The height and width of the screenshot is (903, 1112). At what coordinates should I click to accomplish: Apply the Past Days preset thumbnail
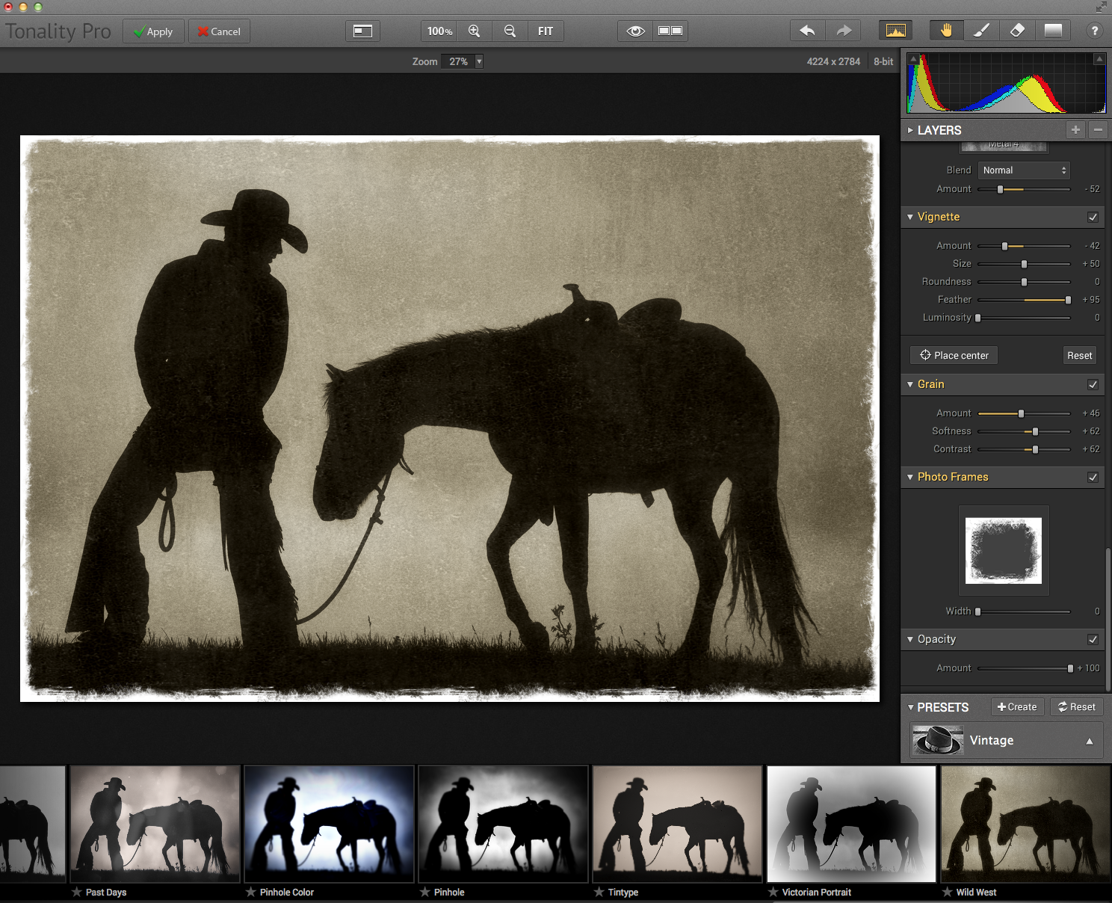coord(155,824)
